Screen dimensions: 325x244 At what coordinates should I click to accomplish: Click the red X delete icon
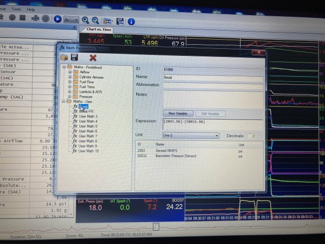(92, 58)
